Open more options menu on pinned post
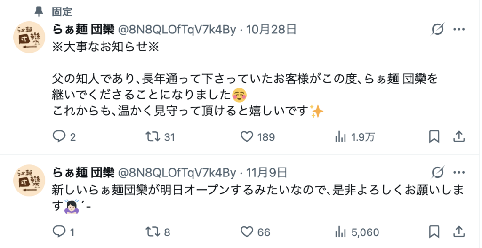Image resolution: width=482 pixels, height=248 pixels. click(459, 30)
